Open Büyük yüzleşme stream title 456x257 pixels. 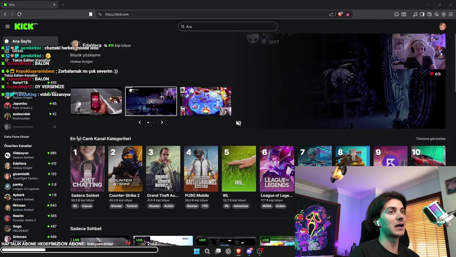tap(85, 55)
